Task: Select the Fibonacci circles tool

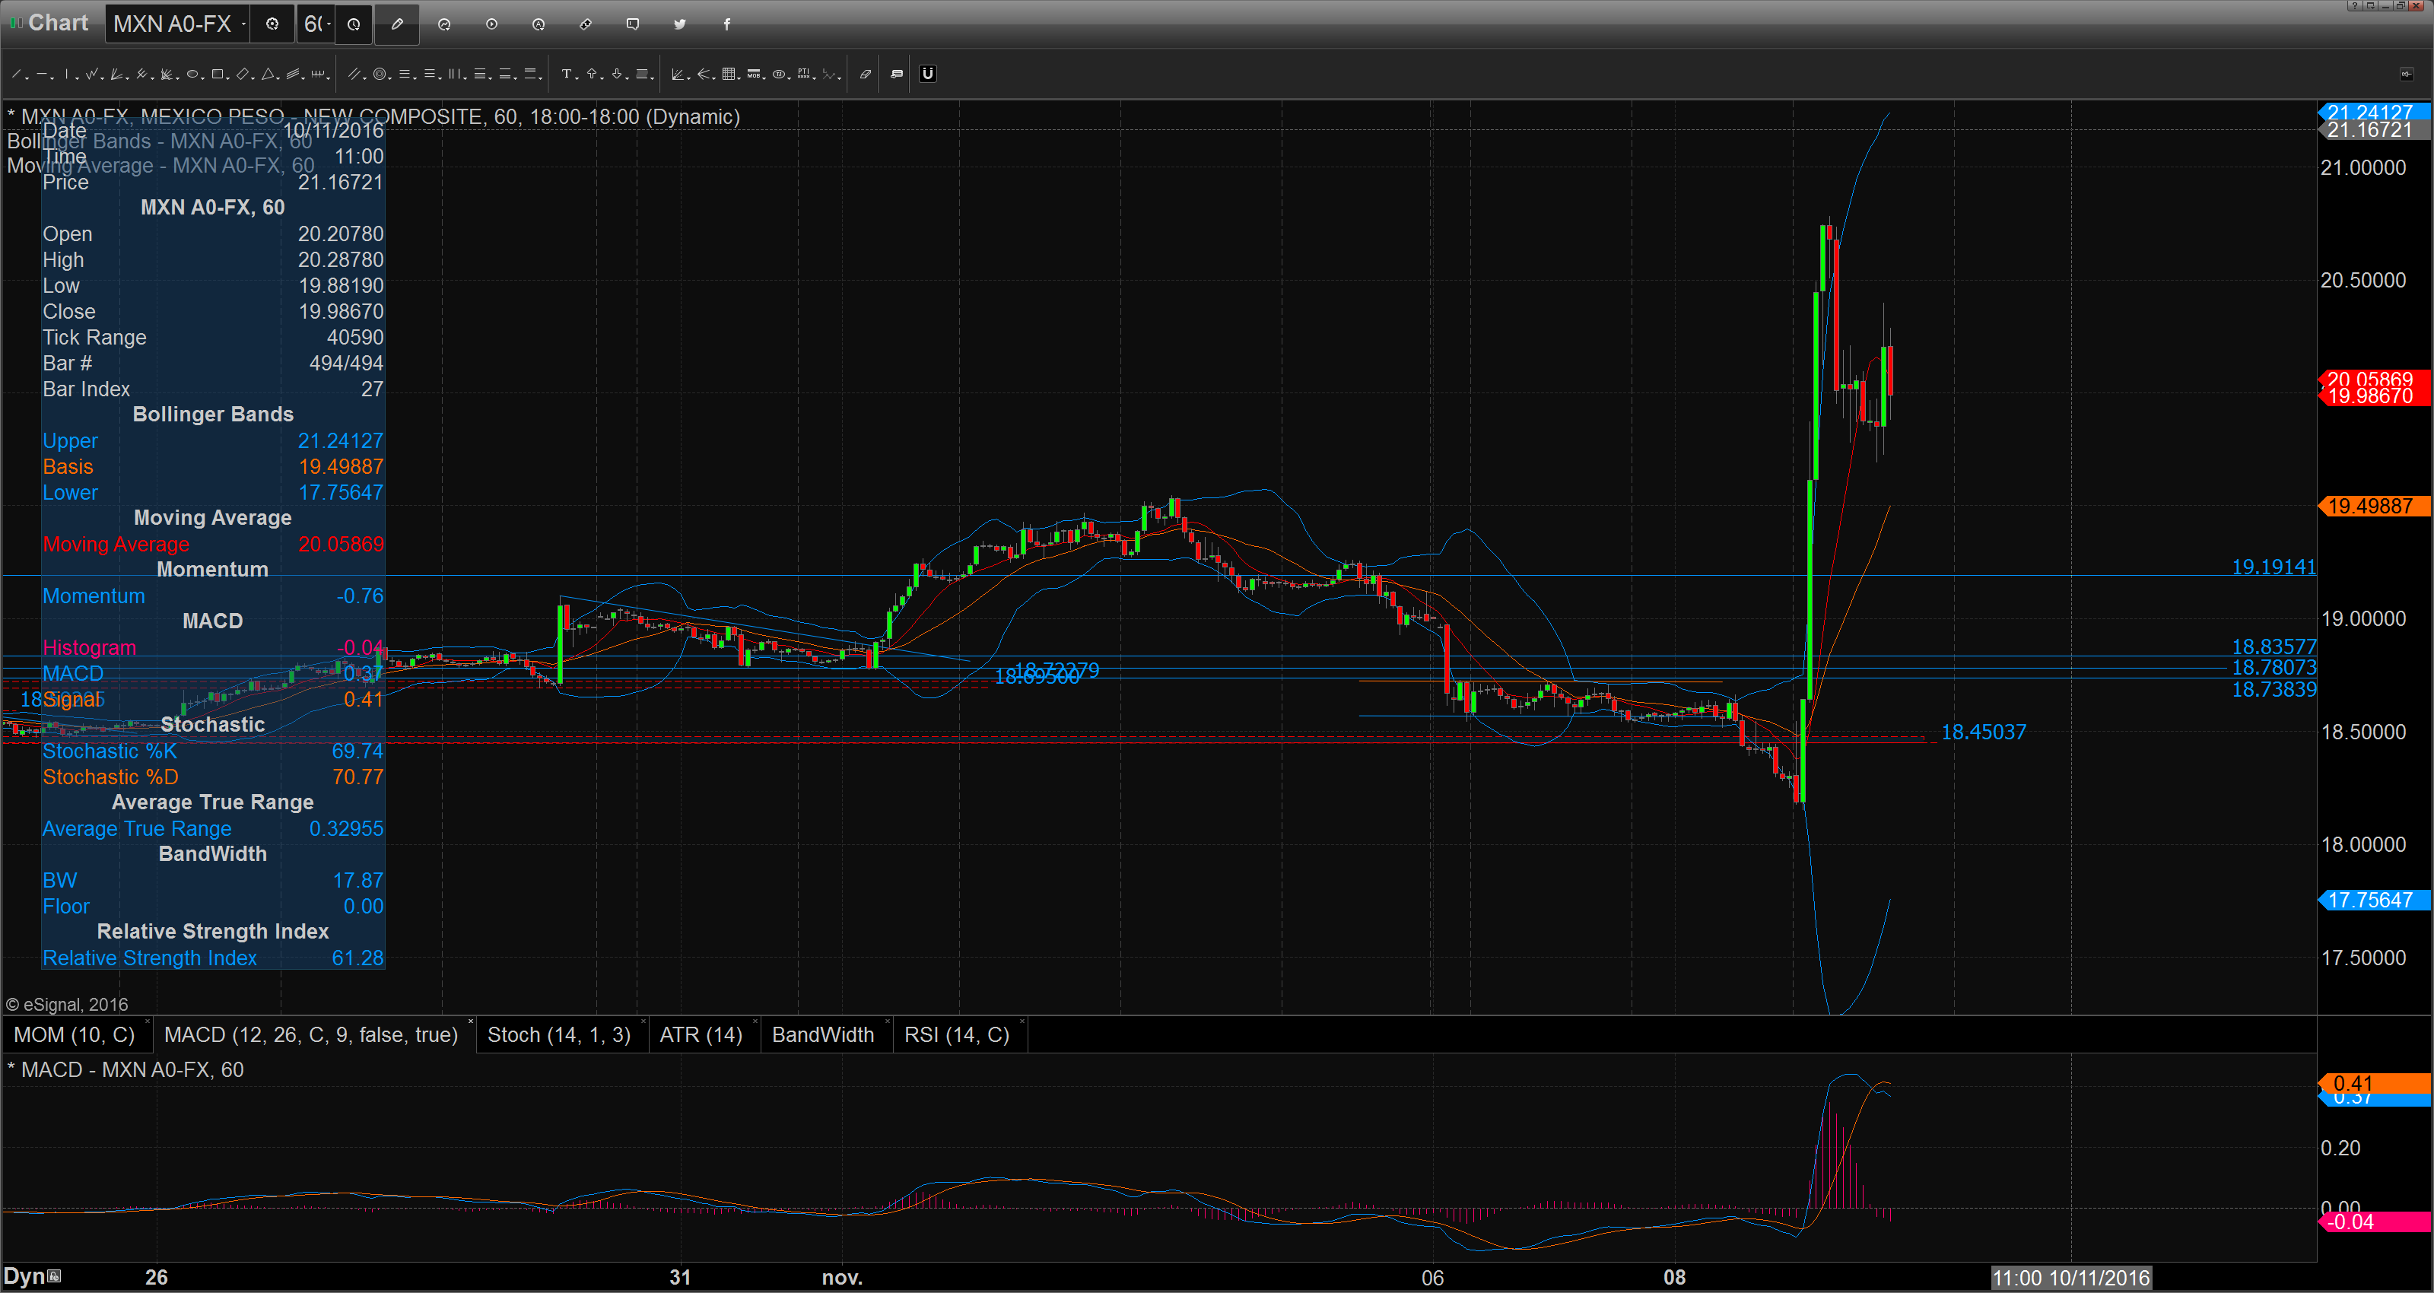Action: [x=380, y=74]
